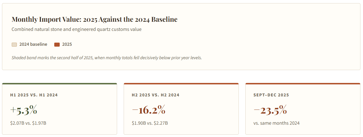The width and height of the screenshot is (363, 137).
Task: Open the H1 2025 vs. H1 2024 card
Action: point(59,109)
